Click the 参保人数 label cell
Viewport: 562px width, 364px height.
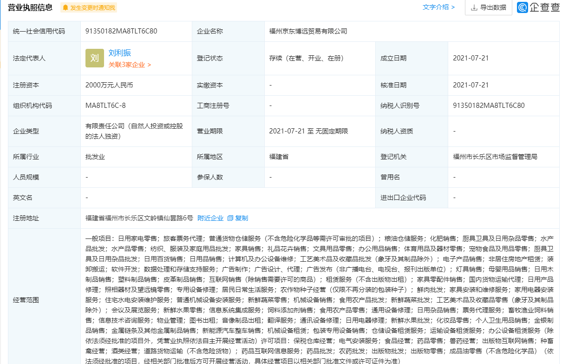click(x=228, y=177)
